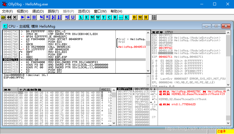Screen dimensions: 234x134
Task: Open Log window with L button
Action: coord(81,17)
